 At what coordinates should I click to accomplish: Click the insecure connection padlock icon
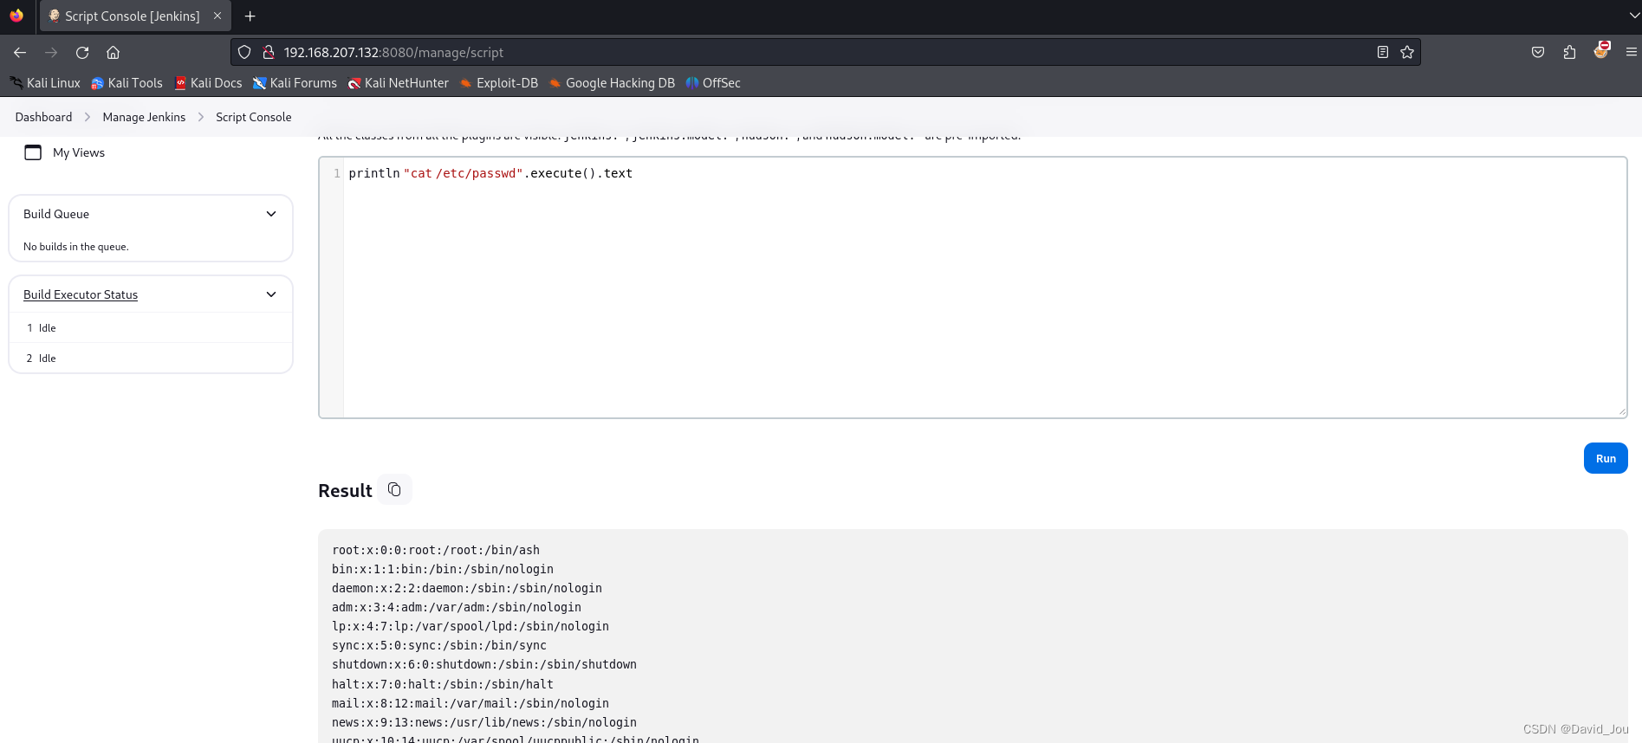(x=269, y=53)
